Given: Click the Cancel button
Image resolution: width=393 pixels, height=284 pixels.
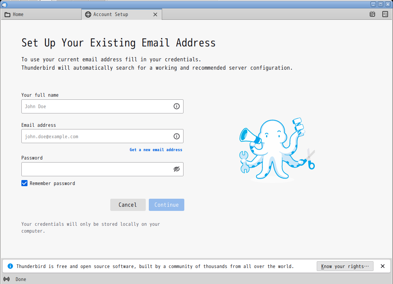Looking at the screenshot, I should point(128,205).
